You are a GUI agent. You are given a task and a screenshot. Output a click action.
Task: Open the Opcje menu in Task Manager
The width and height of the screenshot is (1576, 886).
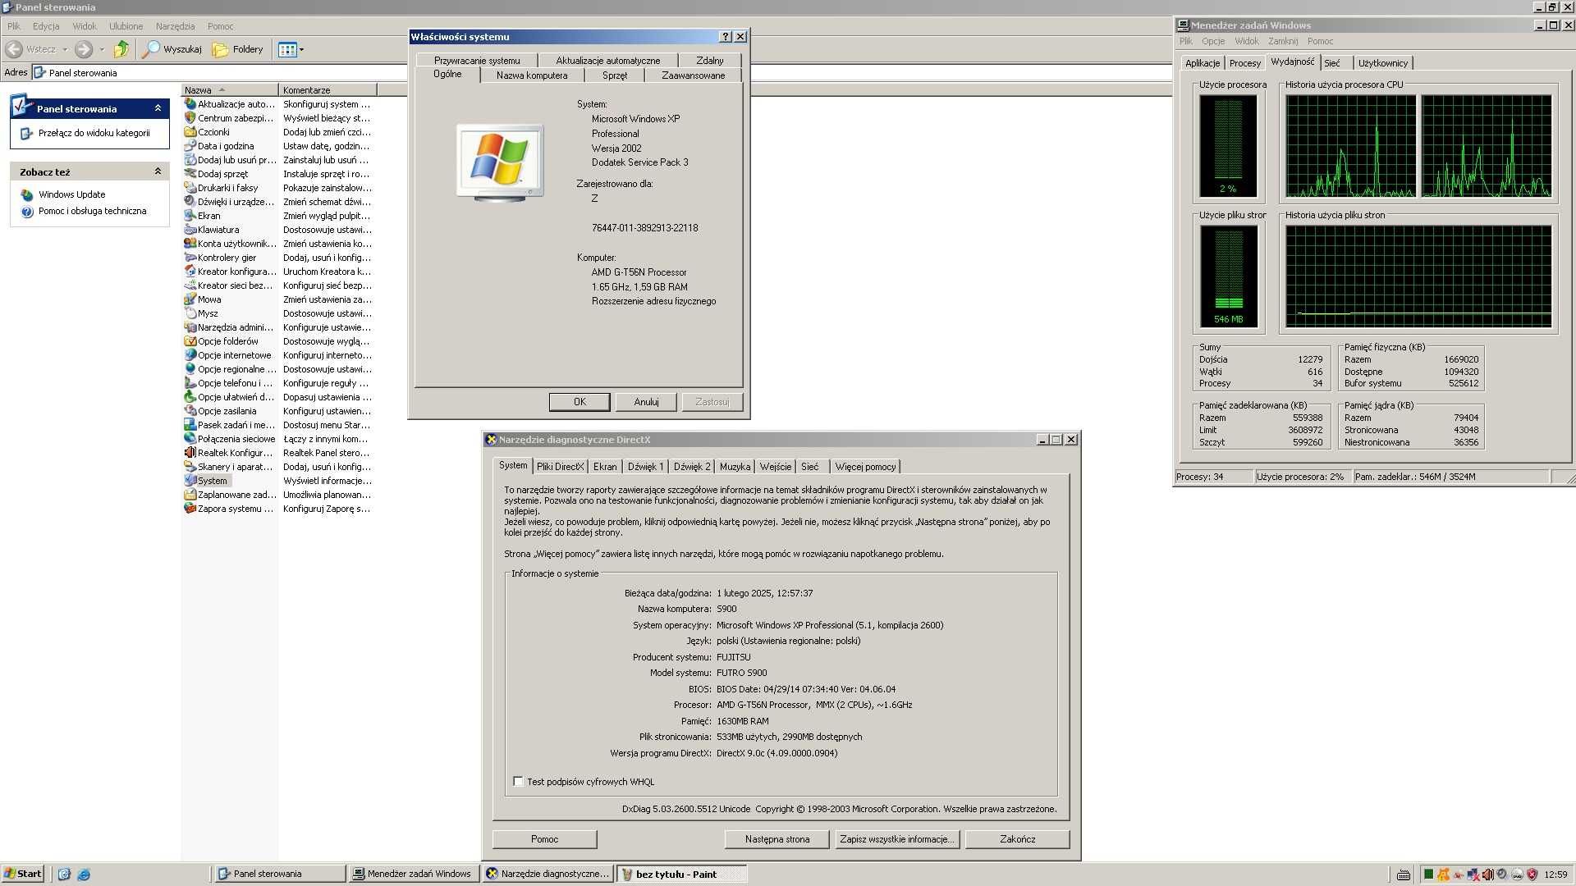[x=1213, y=41]
